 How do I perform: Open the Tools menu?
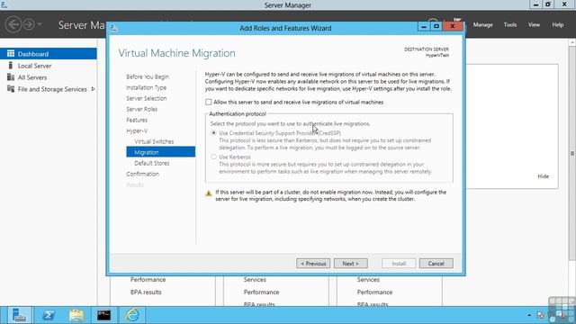coord(510,24)
